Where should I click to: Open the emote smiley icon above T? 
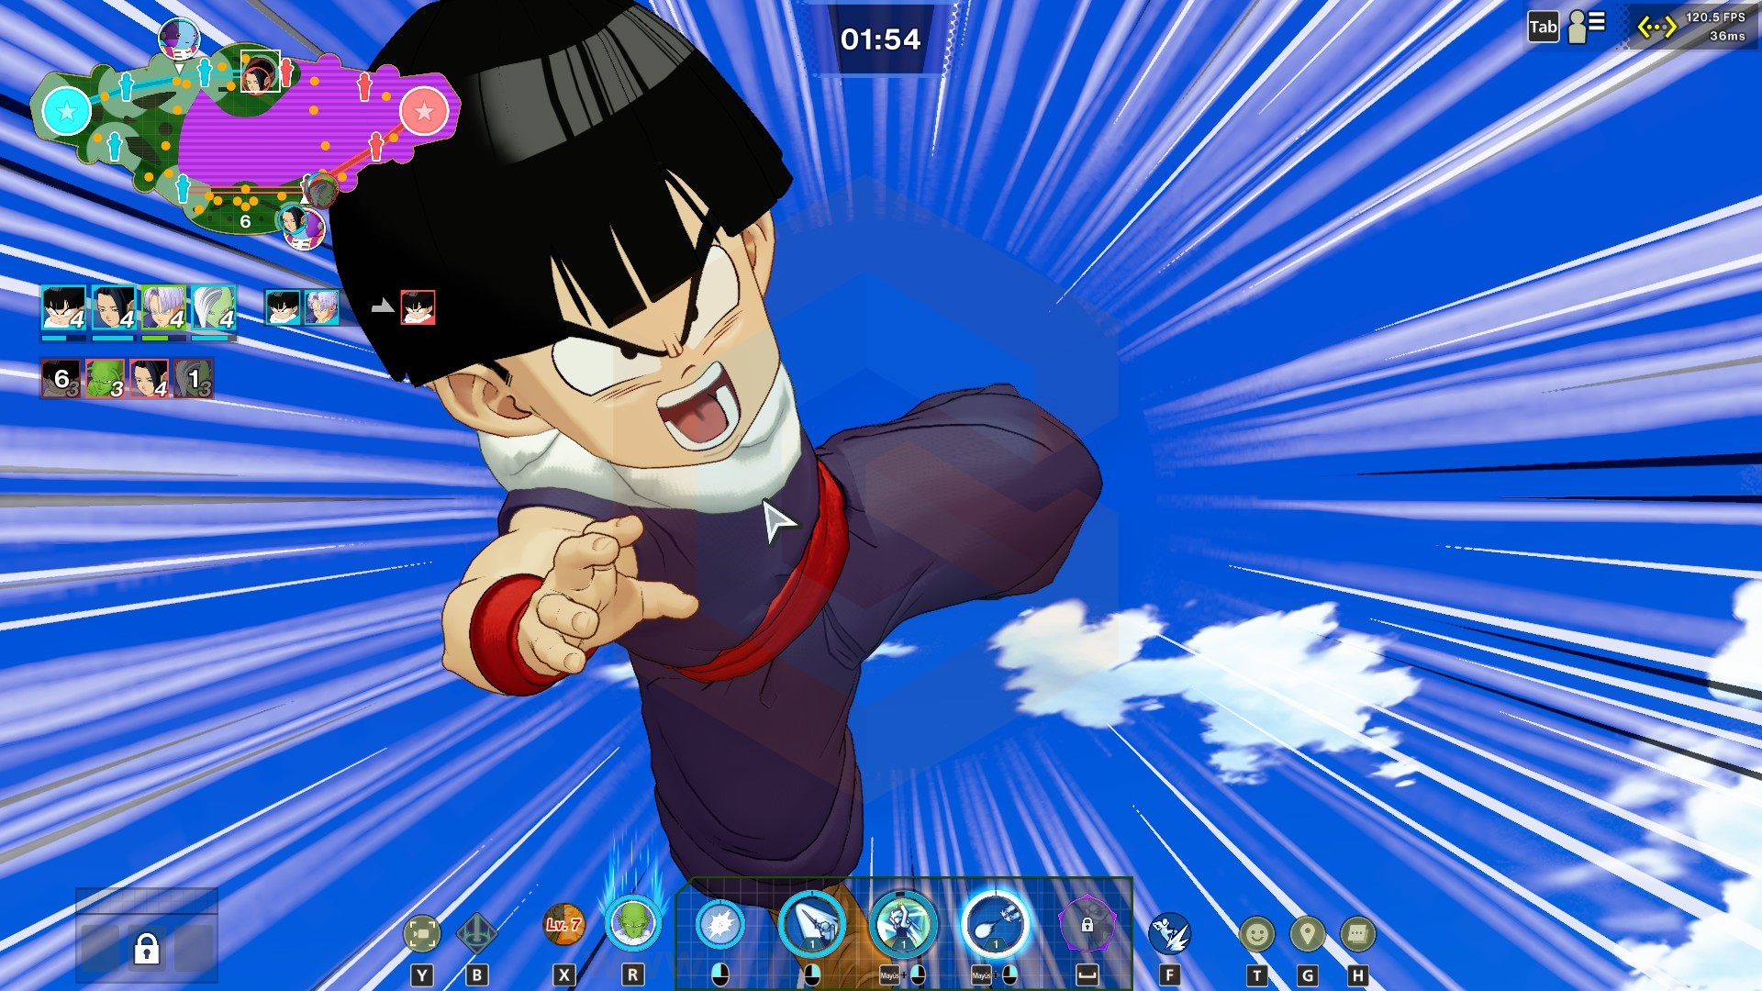(x=1257, y=934)
